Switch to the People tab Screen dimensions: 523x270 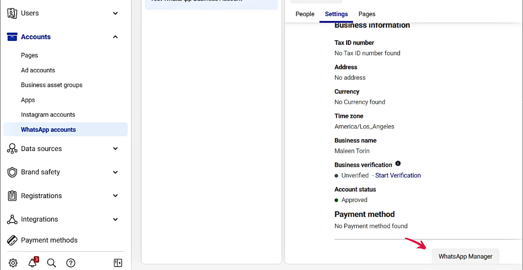(305, 14)
